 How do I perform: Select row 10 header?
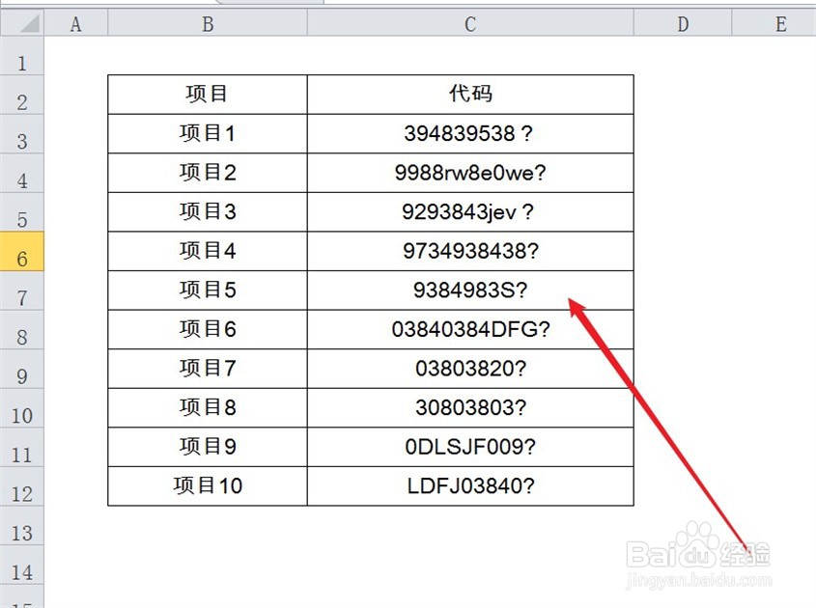(x=22, y=408)
